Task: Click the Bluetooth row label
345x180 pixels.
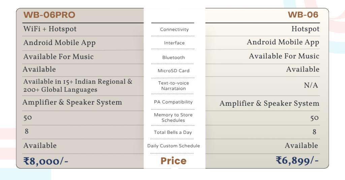Action: [174, 57]
